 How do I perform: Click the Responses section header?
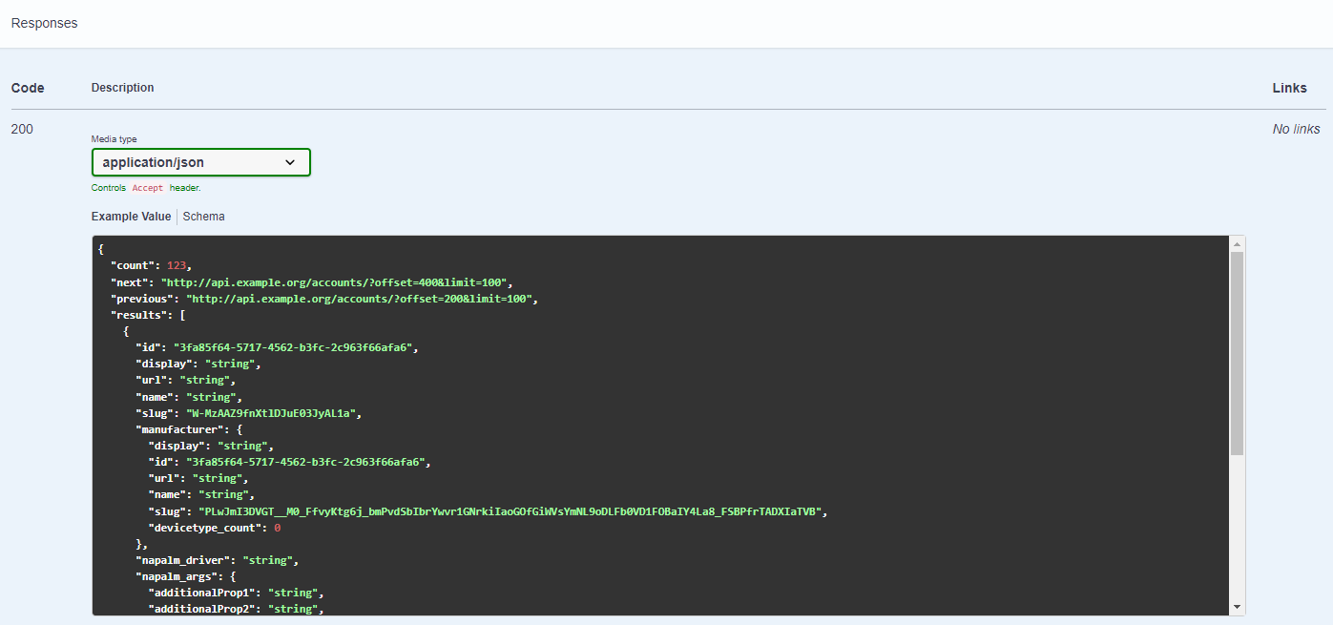pos(44,23)
